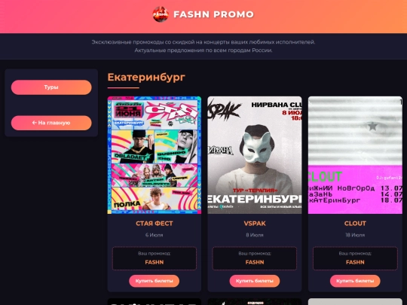Image resolution: width=407 pixels, height=305 pixels.
Task: Click the 6 Июля date under СТАЯ ФЕСТ
Action: tap(155, 235)
